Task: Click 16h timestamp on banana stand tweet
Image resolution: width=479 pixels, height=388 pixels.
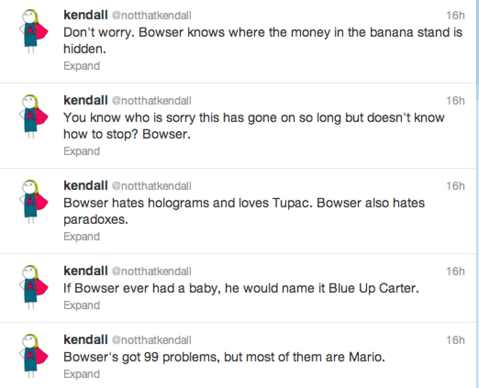Action: pos(456,15)
